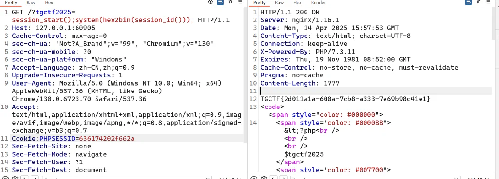
Task: Click the session_start();system(hex2bin(session_id())); payload text
Action: click(x=102, y=20)
